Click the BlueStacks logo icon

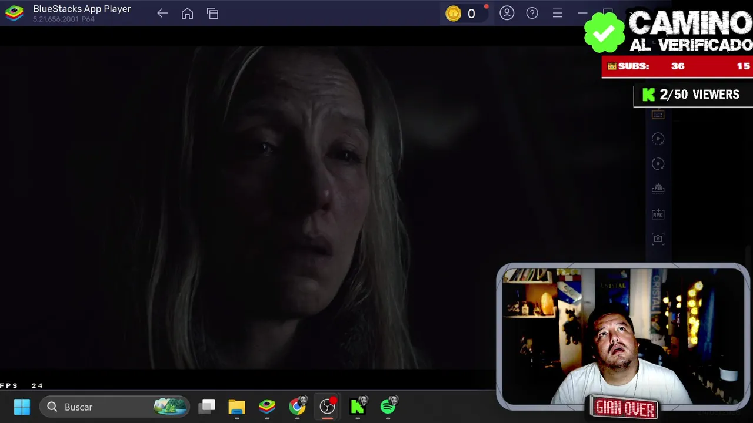14,14
